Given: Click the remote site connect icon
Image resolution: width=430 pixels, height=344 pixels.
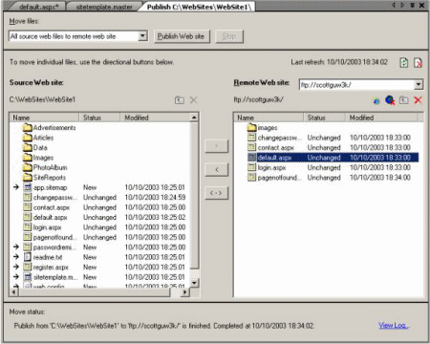Looking at the screenshot, I should point(376,100).
